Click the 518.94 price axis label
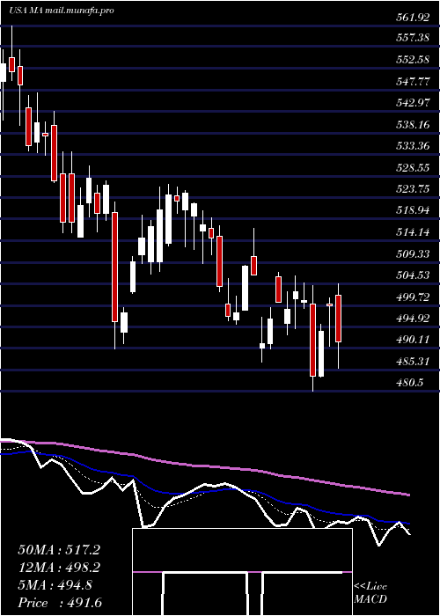This screenshot has height=616, width=440. [x=412, y=211]
